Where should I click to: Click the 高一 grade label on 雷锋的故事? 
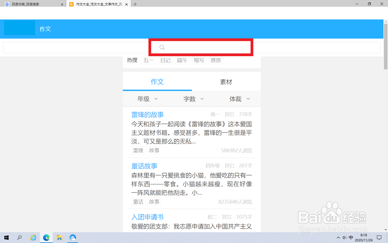pyautogui.click(x=215, y=114)
